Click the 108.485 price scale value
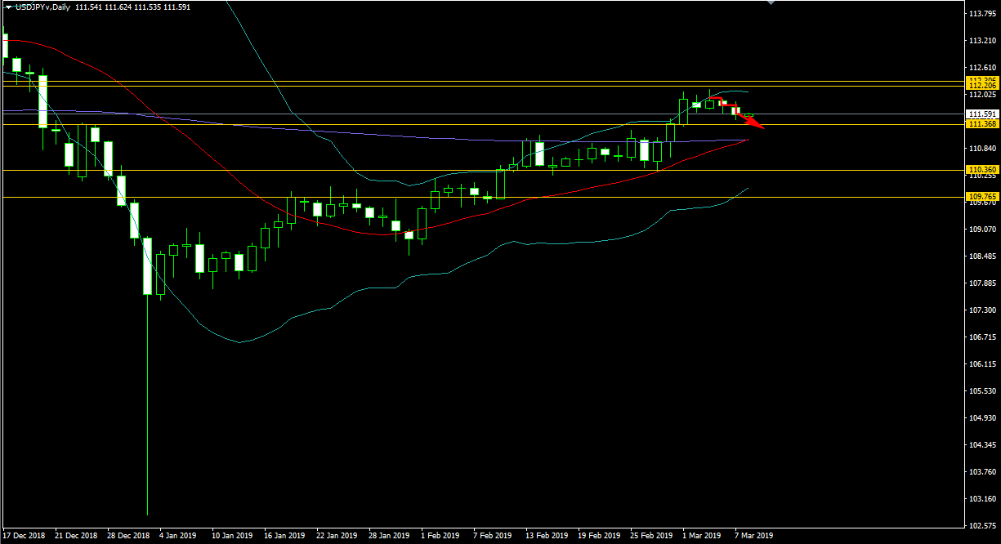The height and width of the screenshot is (544, 1001). 981,256
